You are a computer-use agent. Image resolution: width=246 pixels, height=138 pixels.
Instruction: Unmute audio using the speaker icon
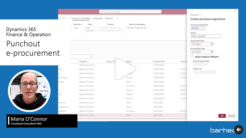coord(239,130)
